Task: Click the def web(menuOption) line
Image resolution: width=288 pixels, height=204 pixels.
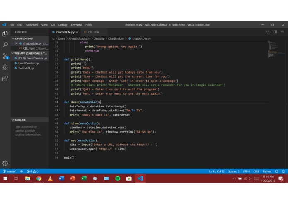Action: [81, 140]
